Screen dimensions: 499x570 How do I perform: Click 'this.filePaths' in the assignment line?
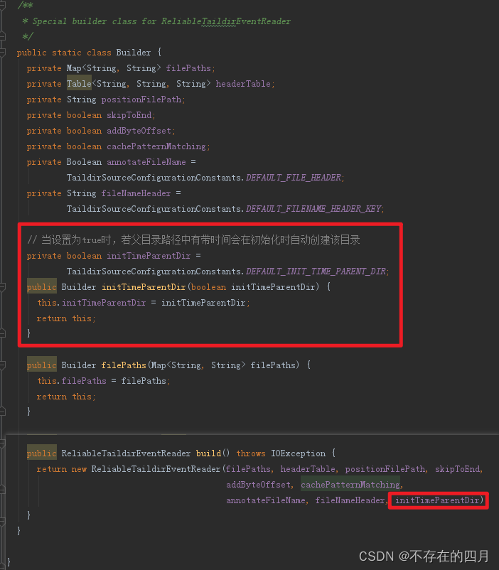click(x=72, y=381)
